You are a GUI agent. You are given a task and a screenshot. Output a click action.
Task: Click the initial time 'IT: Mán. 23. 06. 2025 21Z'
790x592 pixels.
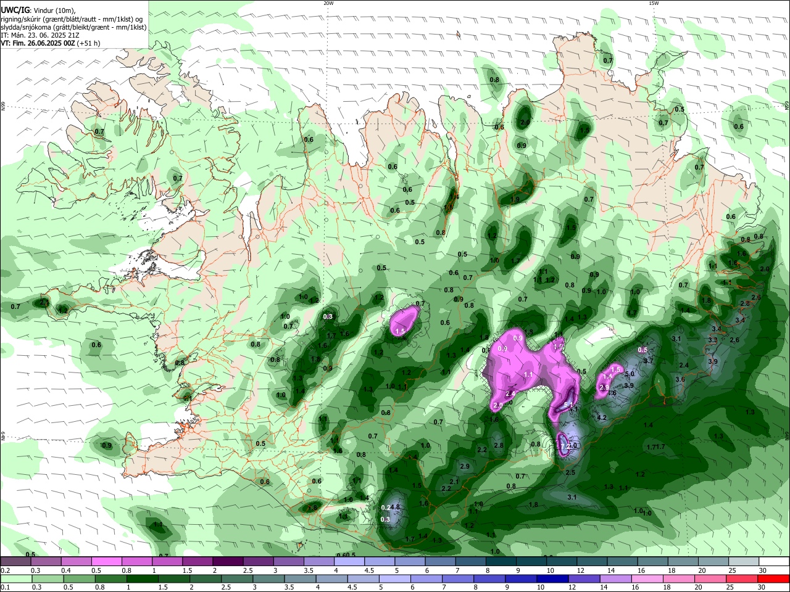point(39,35)
